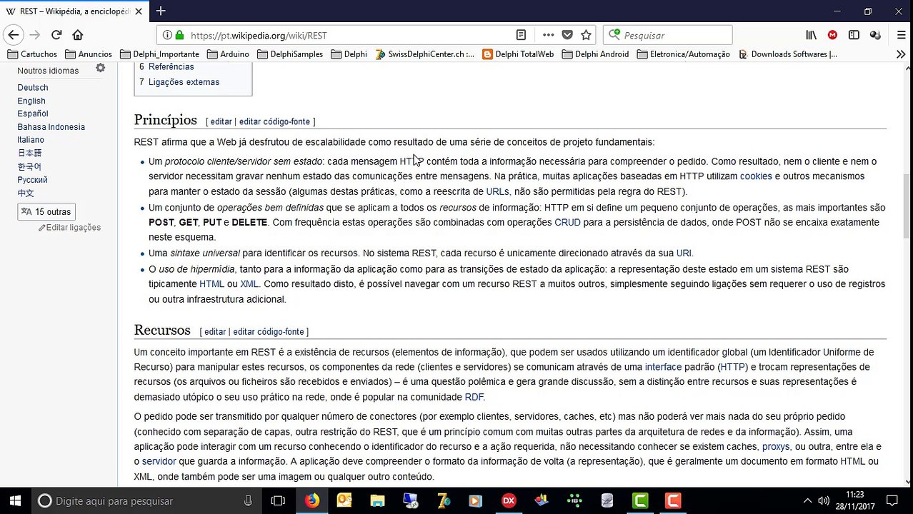Go to contents item '7 Ligações externas'
The width and height of the screenshot is (913, 514).
179,82
